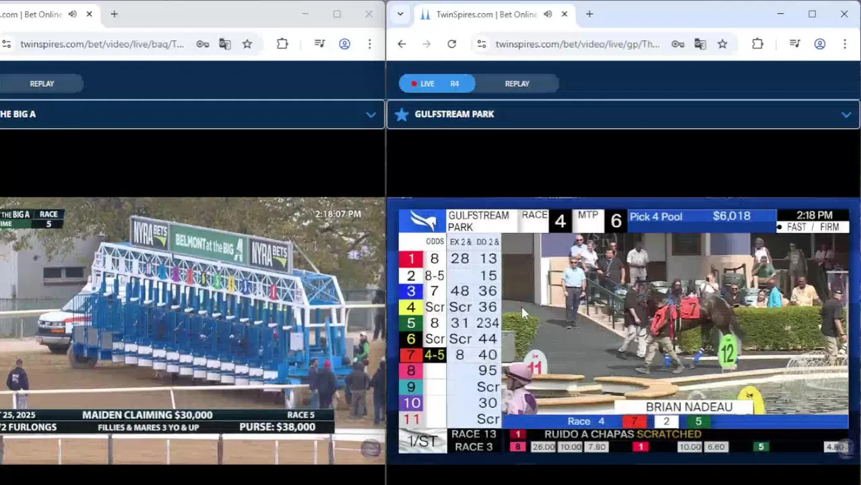Expand The Big A track dropdown
Viewport: 861px width, 485px height.
(371, 115)
